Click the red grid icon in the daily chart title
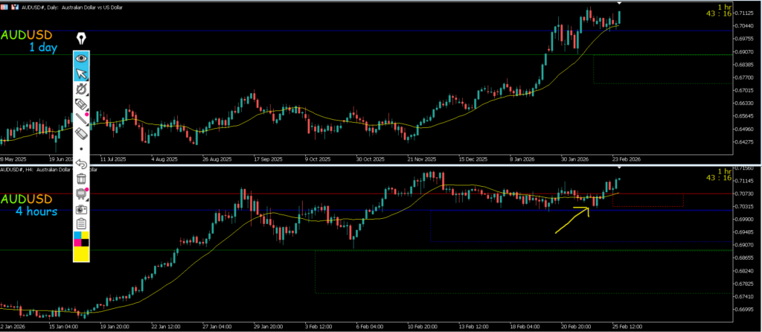Viewport: 762px width, 332px height. pyautogui.click(x=4, y=4)
